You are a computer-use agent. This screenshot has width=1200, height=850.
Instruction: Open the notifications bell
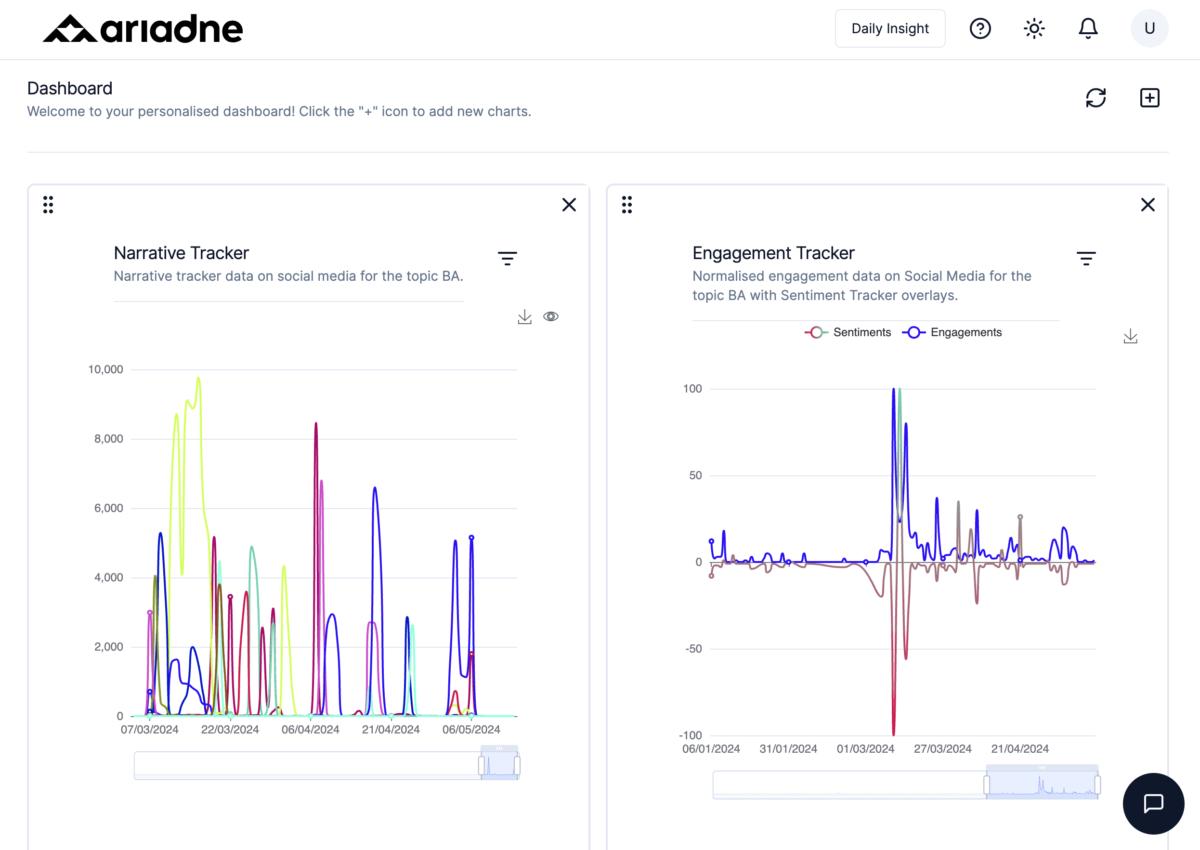tap(1087, 28)
